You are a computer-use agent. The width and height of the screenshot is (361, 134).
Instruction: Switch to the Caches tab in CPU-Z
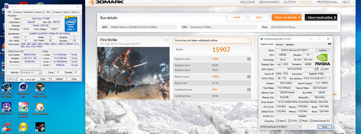coord(18,12)
